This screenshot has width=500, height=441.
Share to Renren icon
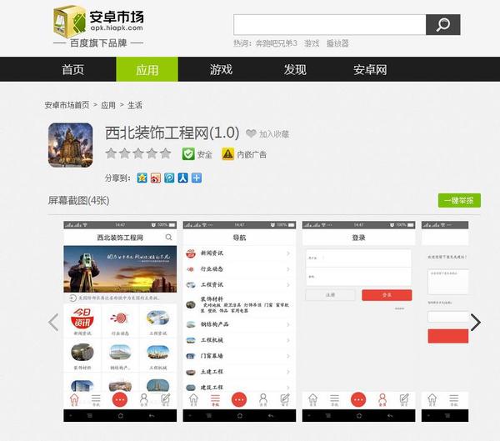(182, 178)
